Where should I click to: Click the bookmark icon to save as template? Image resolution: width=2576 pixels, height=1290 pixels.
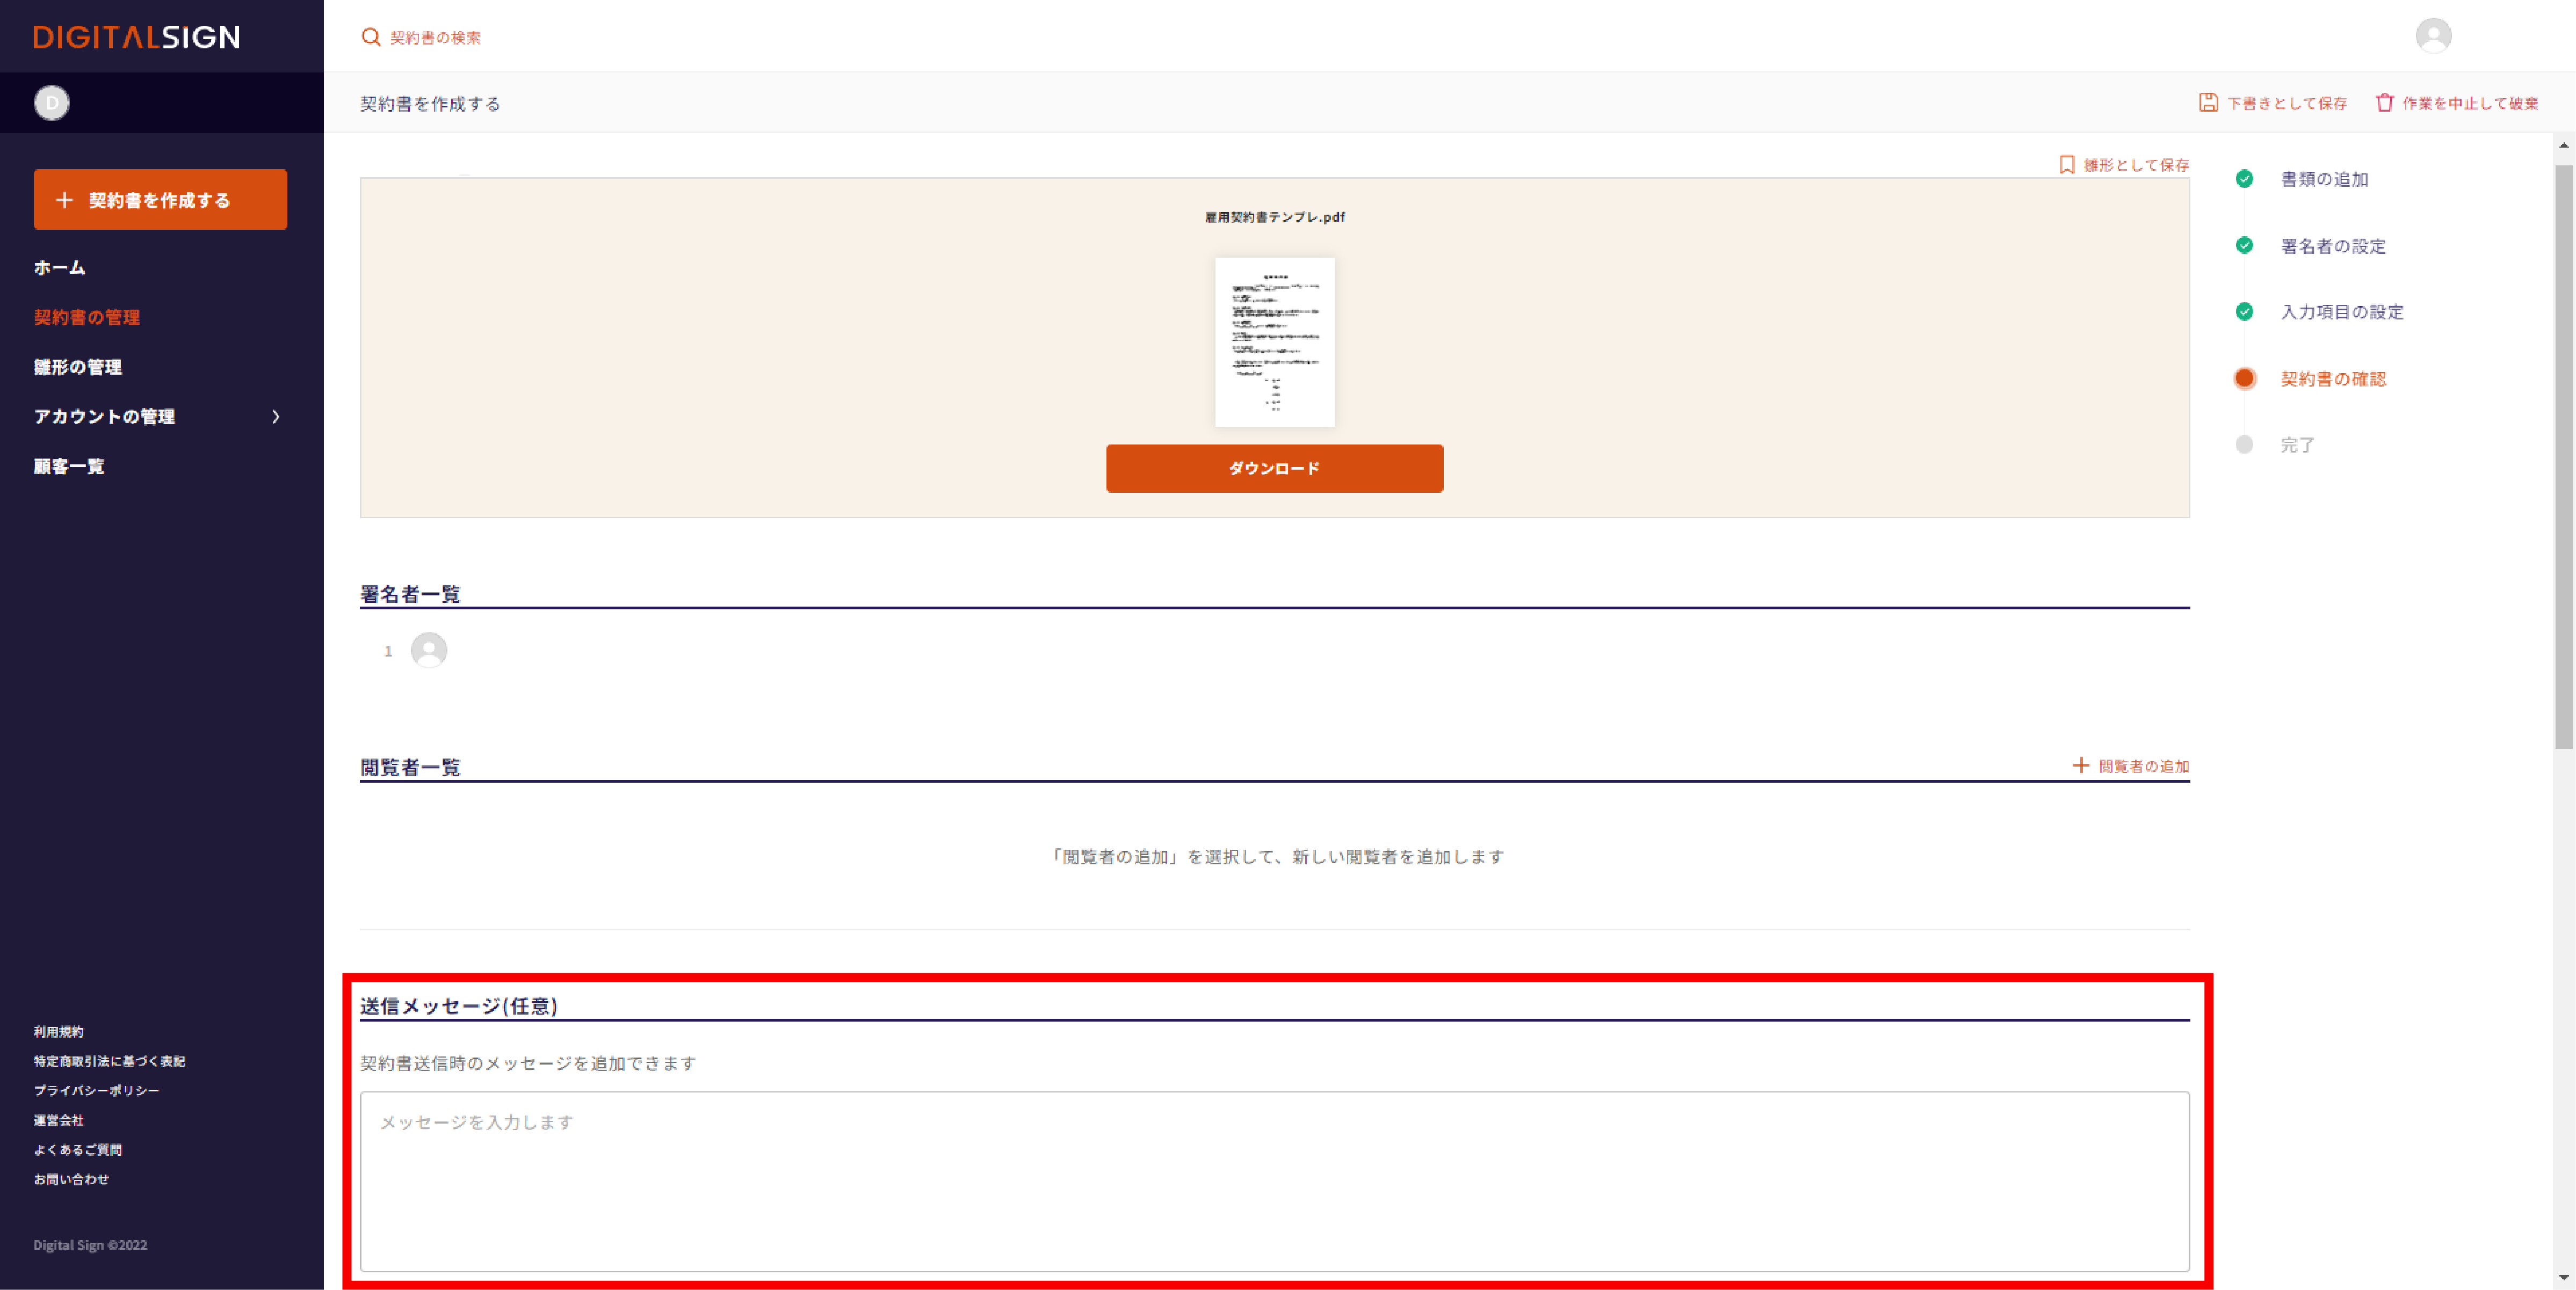click(x=2067, y=165)
